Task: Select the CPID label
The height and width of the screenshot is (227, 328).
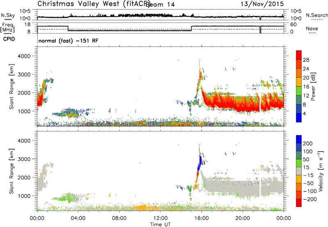Action: [9, 39]
